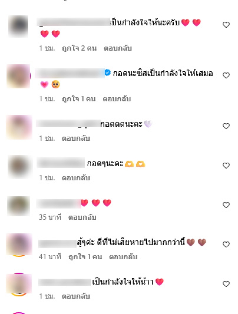View likes 'ถูกใจ 2 คน'
Viewport: 238px width, 314px height.
coord(79,48)
